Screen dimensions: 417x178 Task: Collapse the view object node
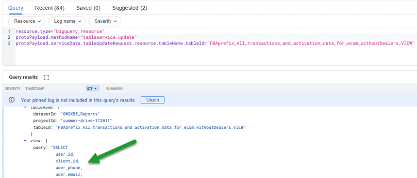25,141
